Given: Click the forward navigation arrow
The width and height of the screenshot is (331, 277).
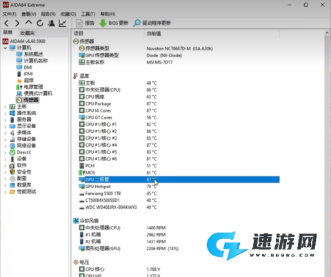Looking at the screenshot, I should tap(17, 23).
